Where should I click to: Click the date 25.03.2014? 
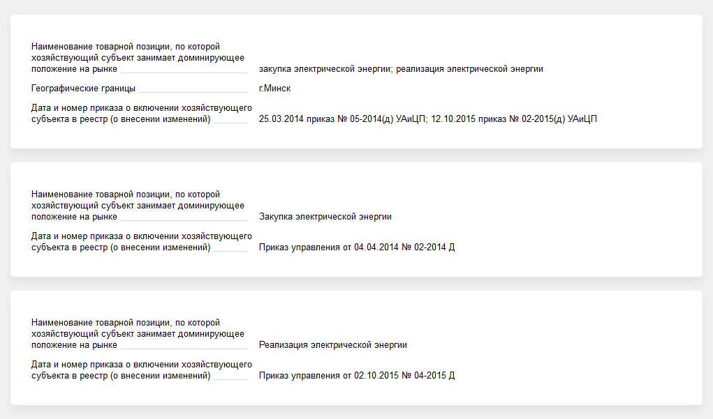[x=281, y=119]
